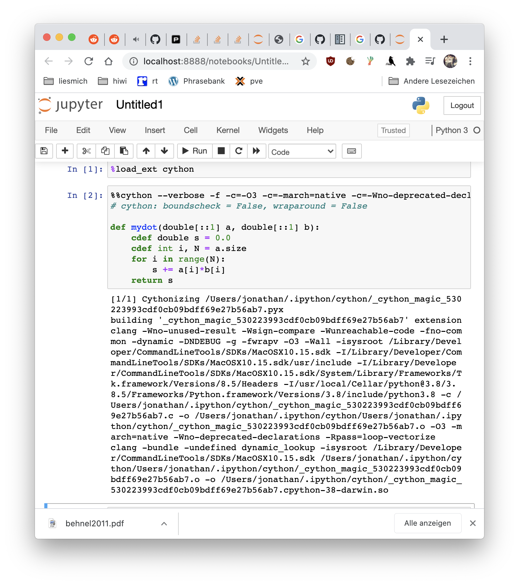This screenshot has width=519, height=585.
Task: Open the Cell menu
Action: (x=191, y=130)
